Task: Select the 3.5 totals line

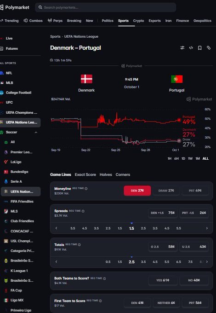Action: pyautogui.click(x=143, y=262)
